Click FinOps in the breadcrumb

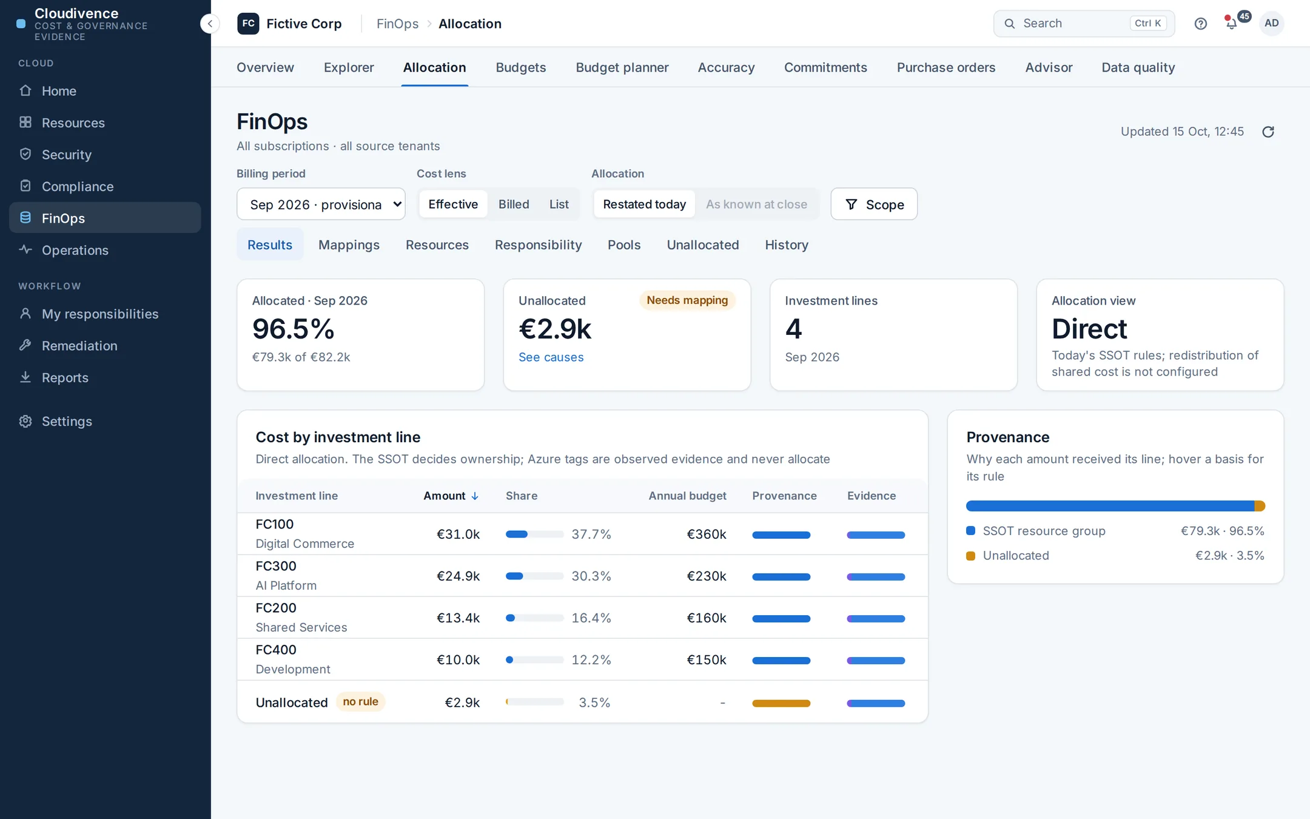click(397, 24)
